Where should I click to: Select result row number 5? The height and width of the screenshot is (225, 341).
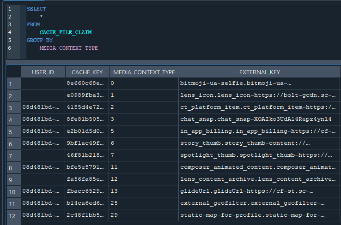[x=14, y=131]
